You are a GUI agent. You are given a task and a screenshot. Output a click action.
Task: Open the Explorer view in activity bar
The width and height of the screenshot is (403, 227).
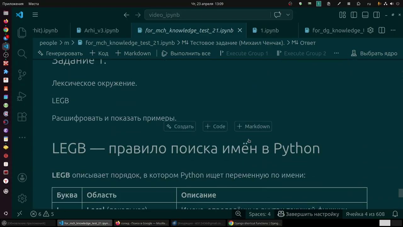click(22, 33)
